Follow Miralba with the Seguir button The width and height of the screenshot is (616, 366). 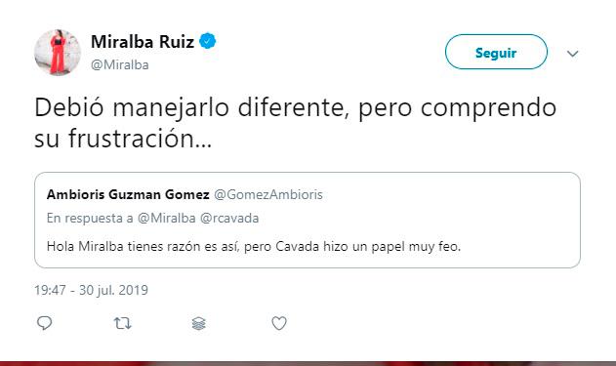pyautogui.click(x=496, y=52)
